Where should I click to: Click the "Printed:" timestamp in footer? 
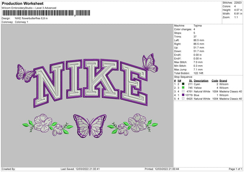click(162, 169)
